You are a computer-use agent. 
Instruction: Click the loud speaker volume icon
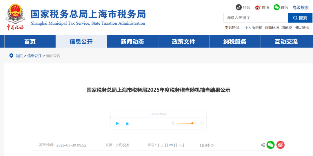coord(202,123)
